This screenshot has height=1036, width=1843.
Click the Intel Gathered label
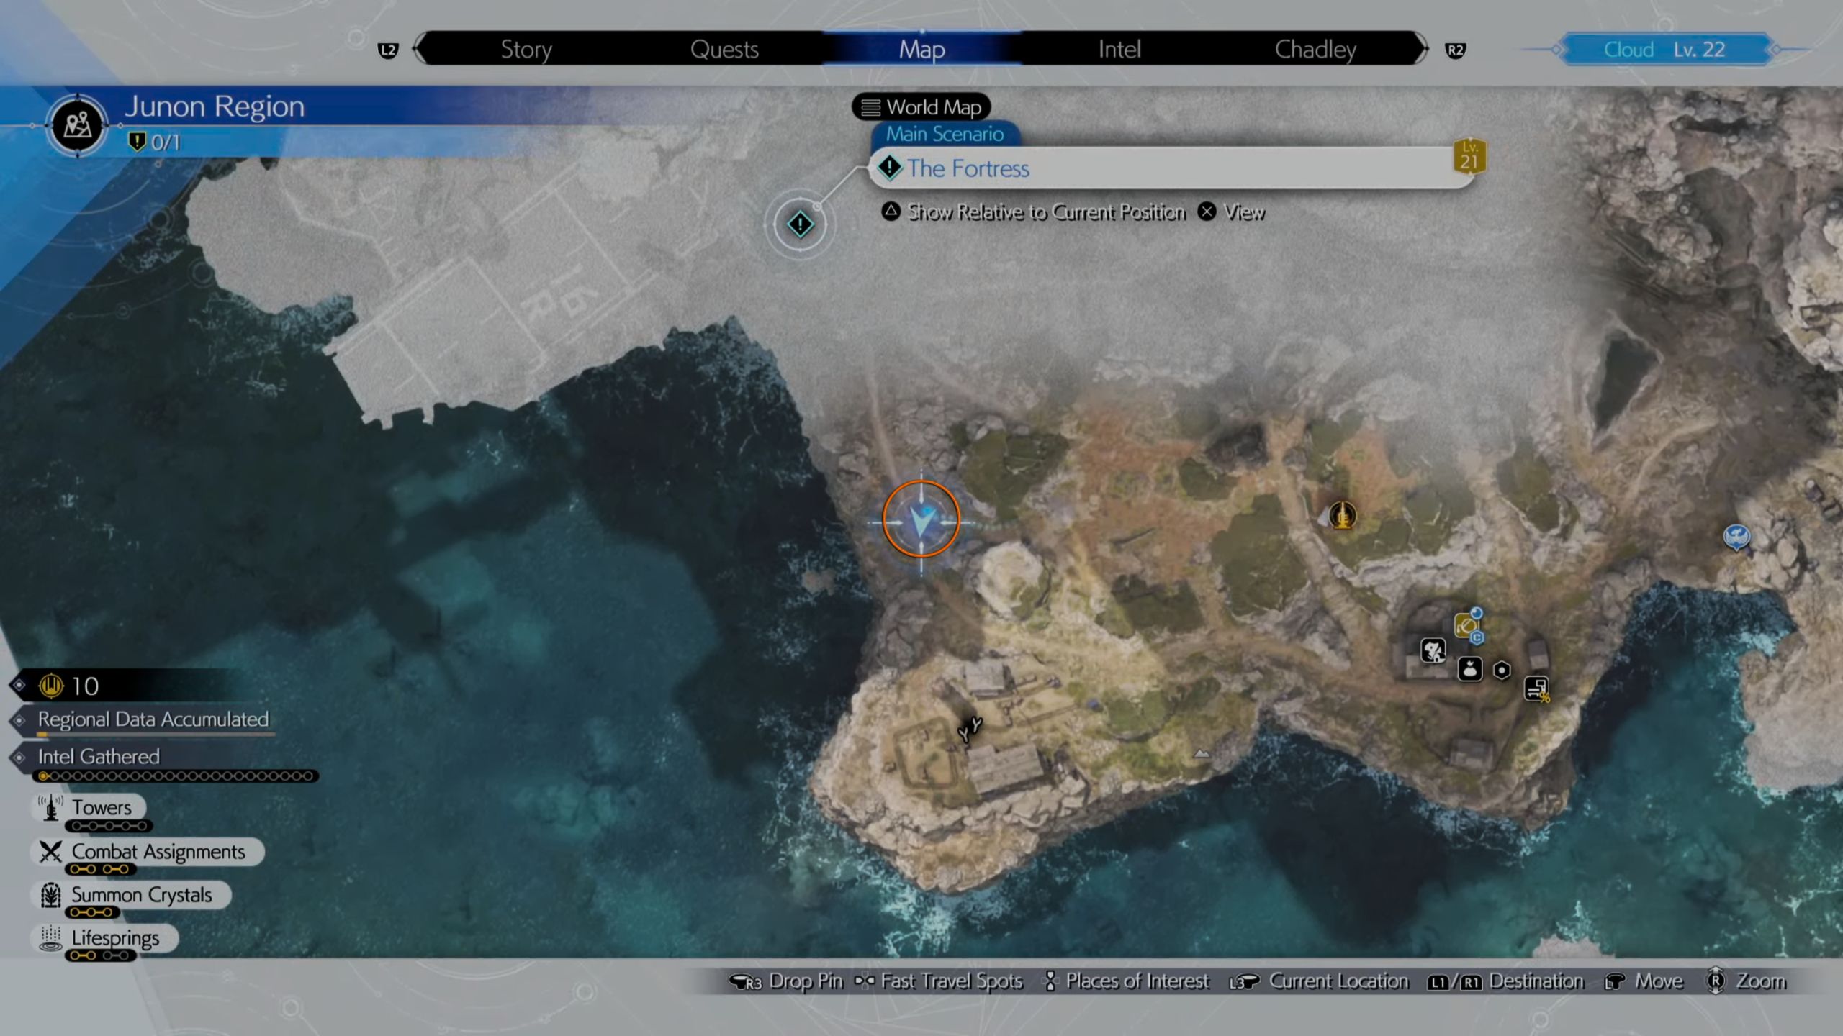click(x=99, y=757)
